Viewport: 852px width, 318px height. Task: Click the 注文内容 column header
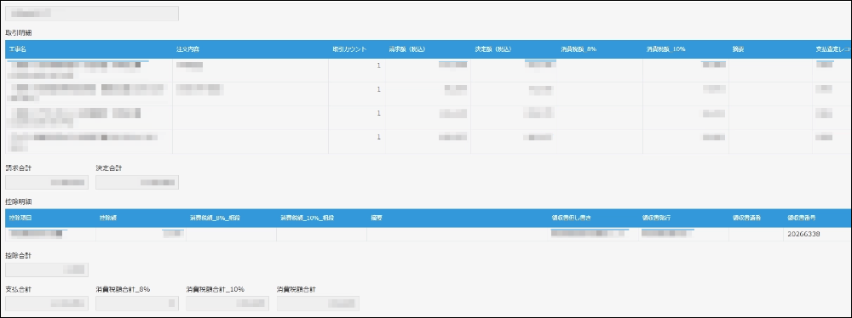tap(250, 49)
